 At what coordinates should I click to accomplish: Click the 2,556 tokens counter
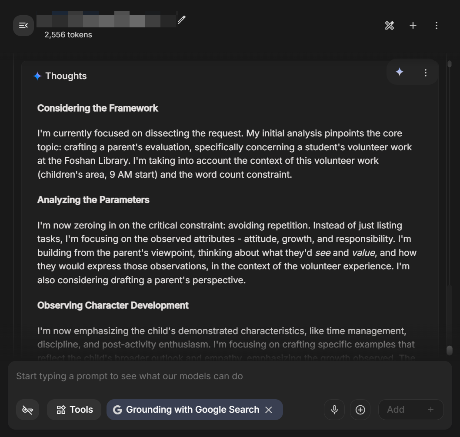tap(68, 35)
